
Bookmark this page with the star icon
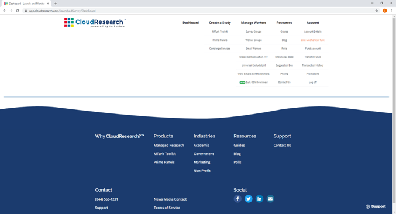point(376,11)
